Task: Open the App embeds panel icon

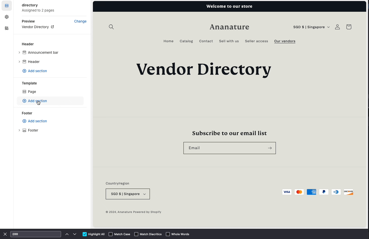Action: click(x=6, y=28)
